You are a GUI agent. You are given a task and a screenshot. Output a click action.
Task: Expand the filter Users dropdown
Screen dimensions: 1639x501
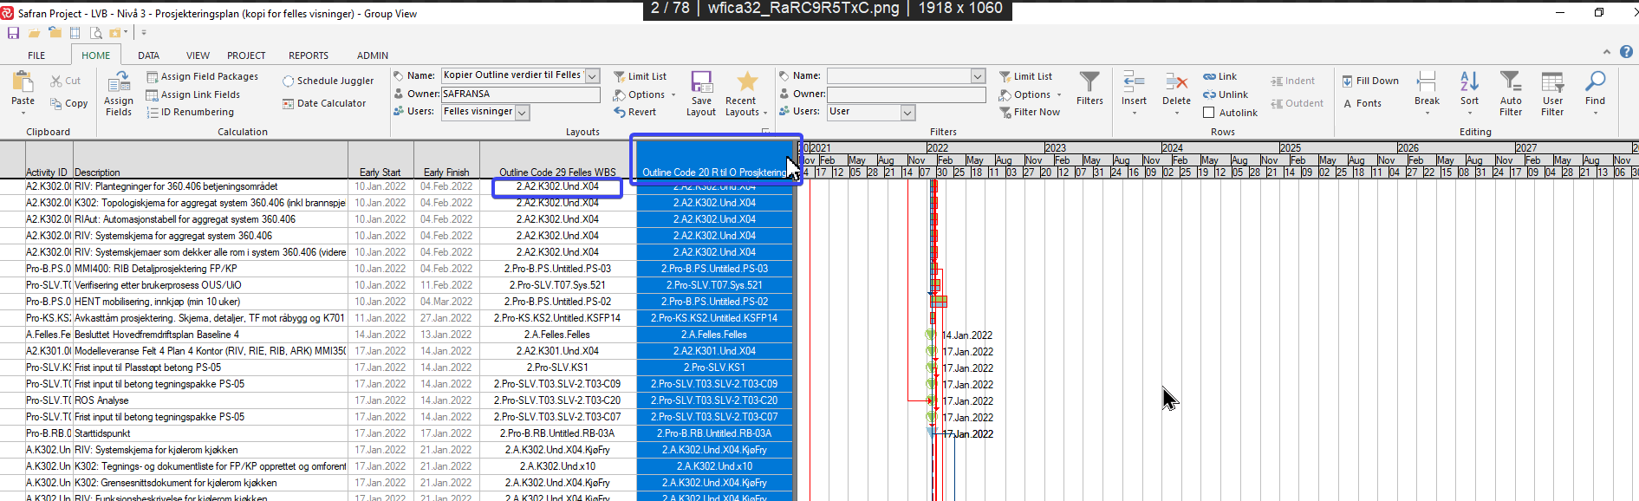click(x=907, y=113)
